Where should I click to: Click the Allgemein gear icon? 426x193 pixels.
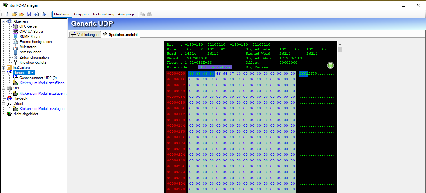[9, 21]
